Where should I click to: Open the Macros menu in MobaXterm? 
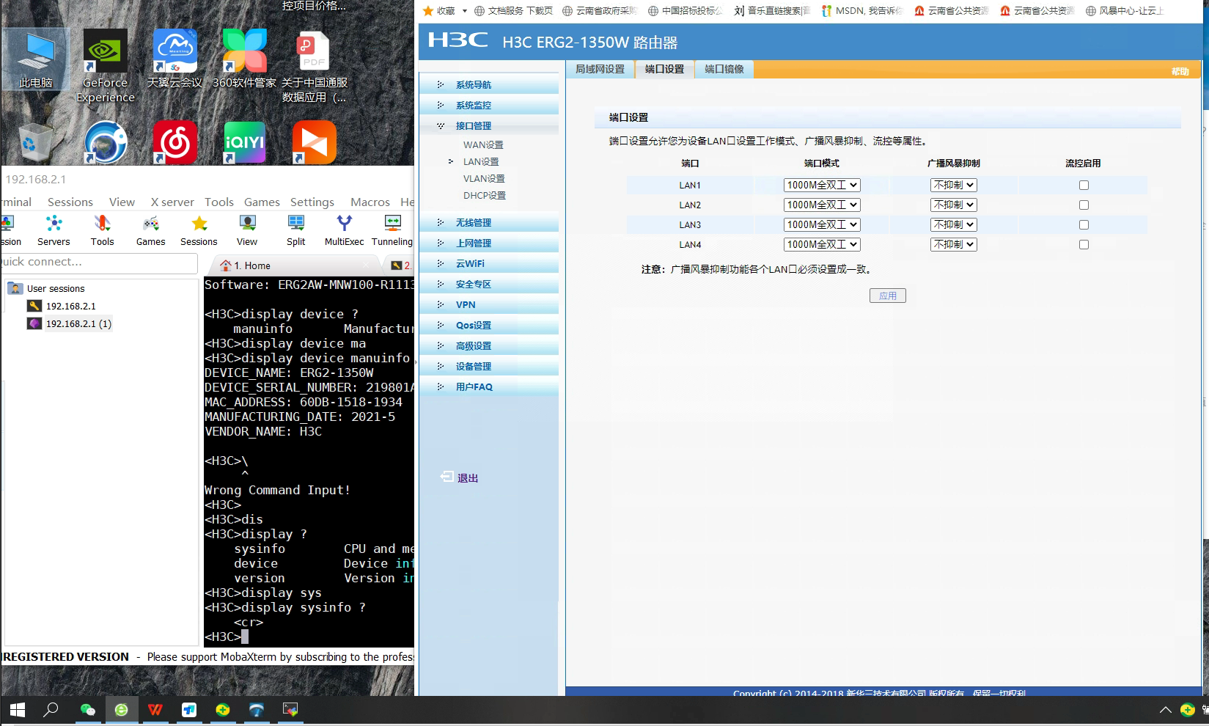click(370, 202)
